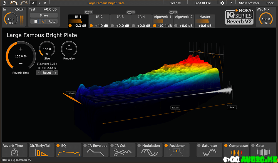Click the Load IR File button

click(x=202, y=3)
